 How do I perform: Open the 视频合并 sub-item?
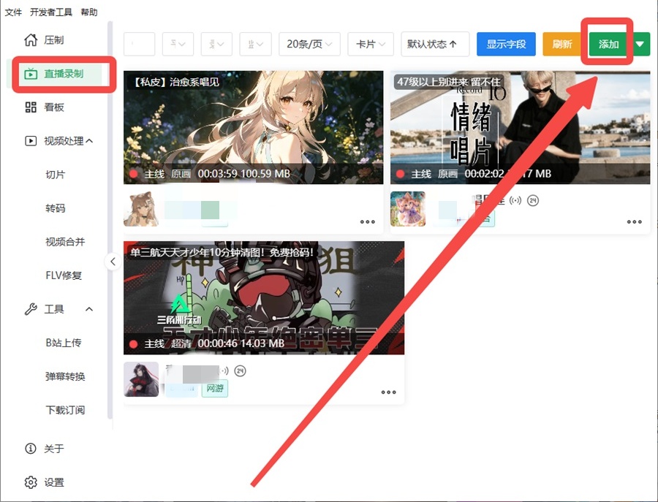(65, 242)
